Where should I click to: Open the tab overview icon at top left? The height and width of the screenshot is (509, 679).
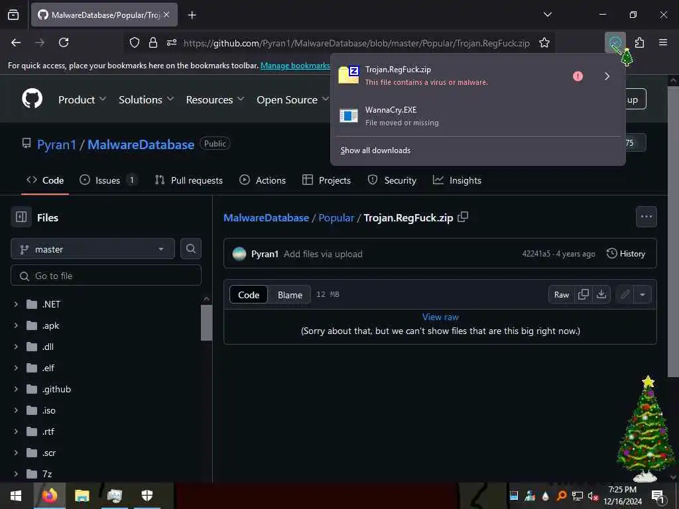pos(13,15)
